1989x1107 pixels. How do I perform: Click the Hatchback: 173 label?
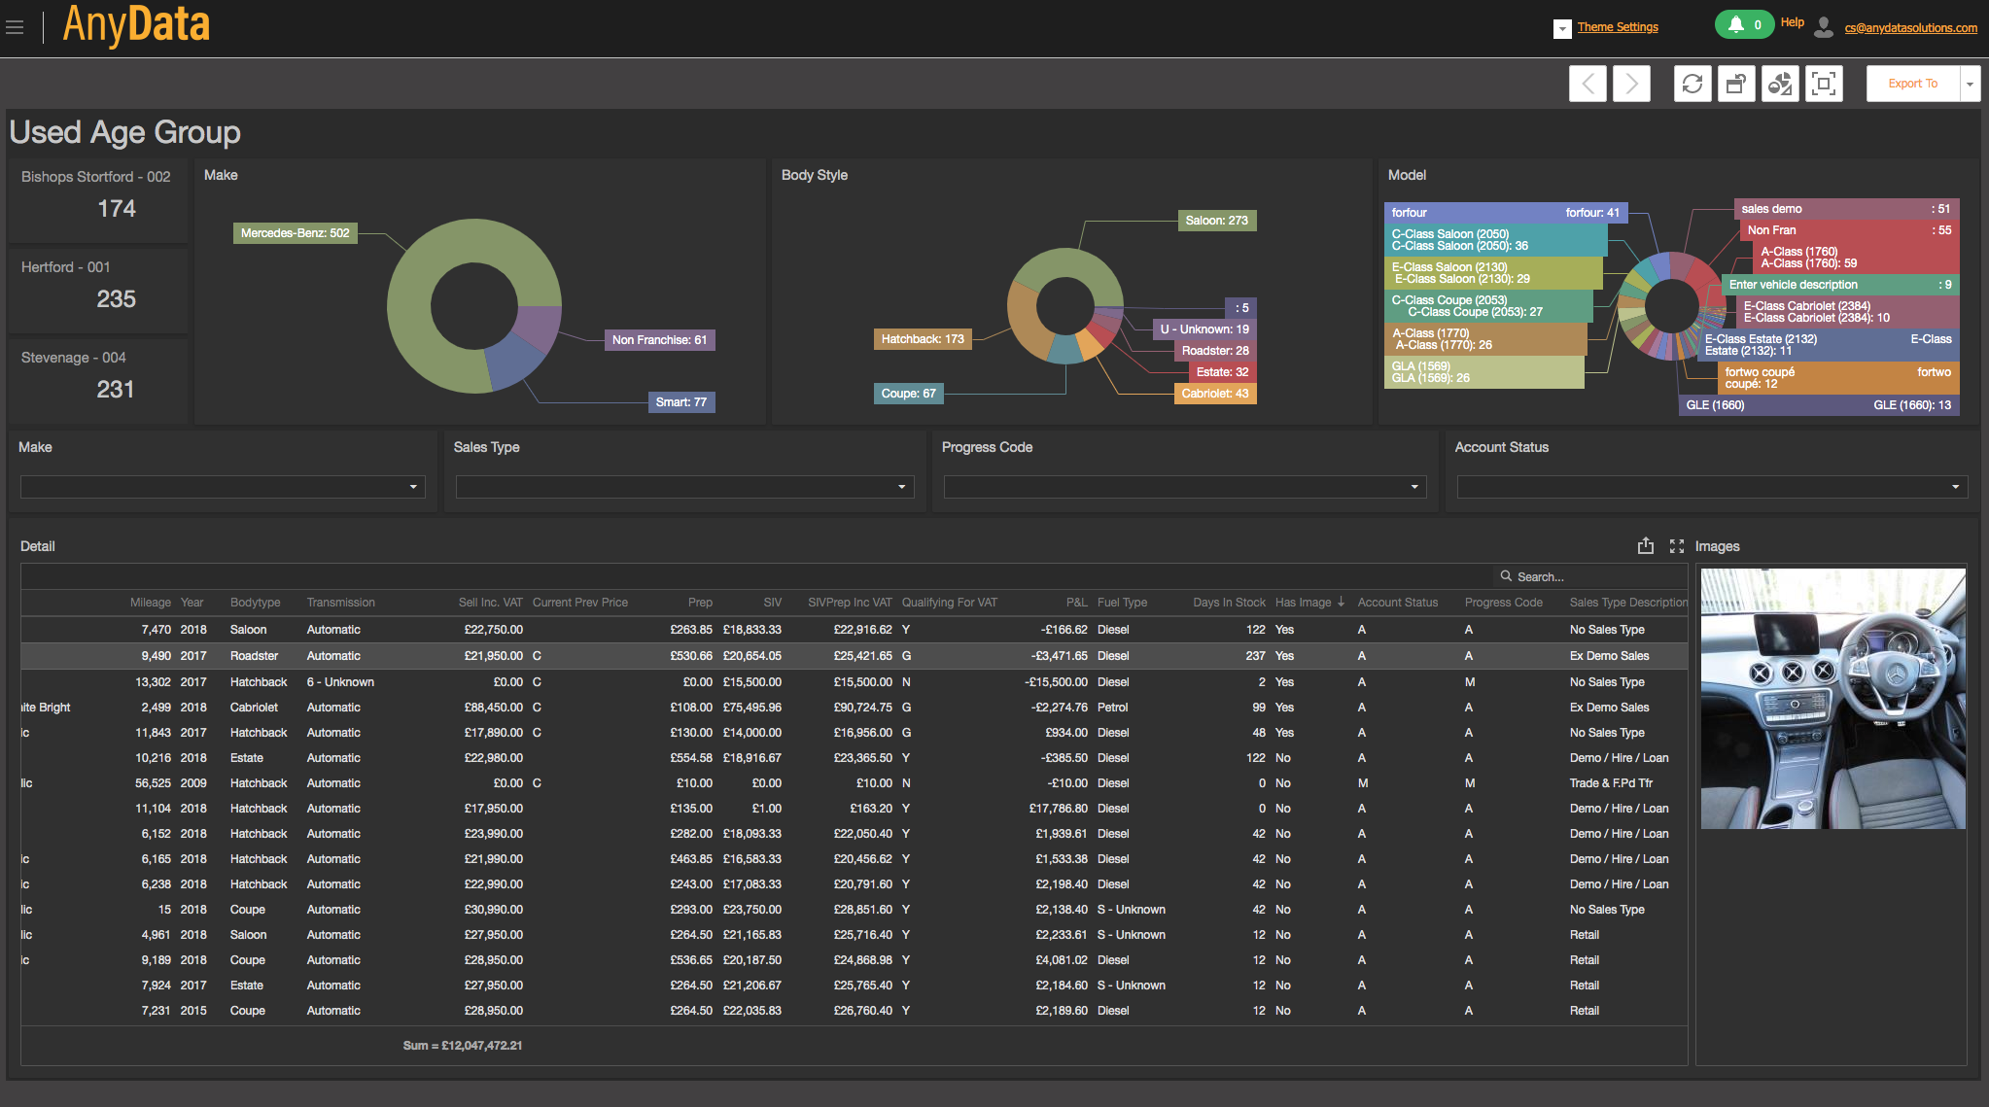pyautogui.click(x=923, y=339)
